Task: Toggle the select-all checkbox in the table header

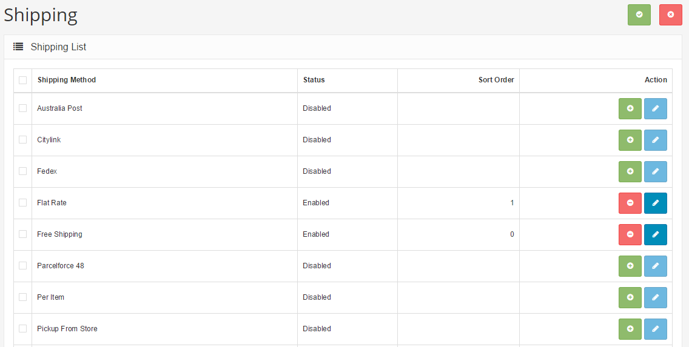Action: pos(23,80)
